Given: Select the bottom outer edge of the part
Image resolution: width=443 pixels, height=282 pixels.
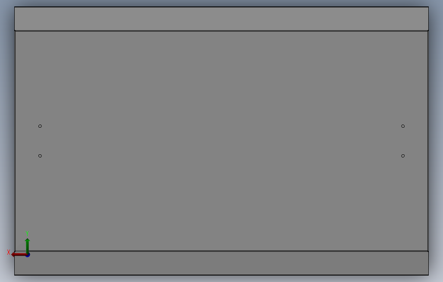Looking at the screenshot, I should click(x=221, y=275).
